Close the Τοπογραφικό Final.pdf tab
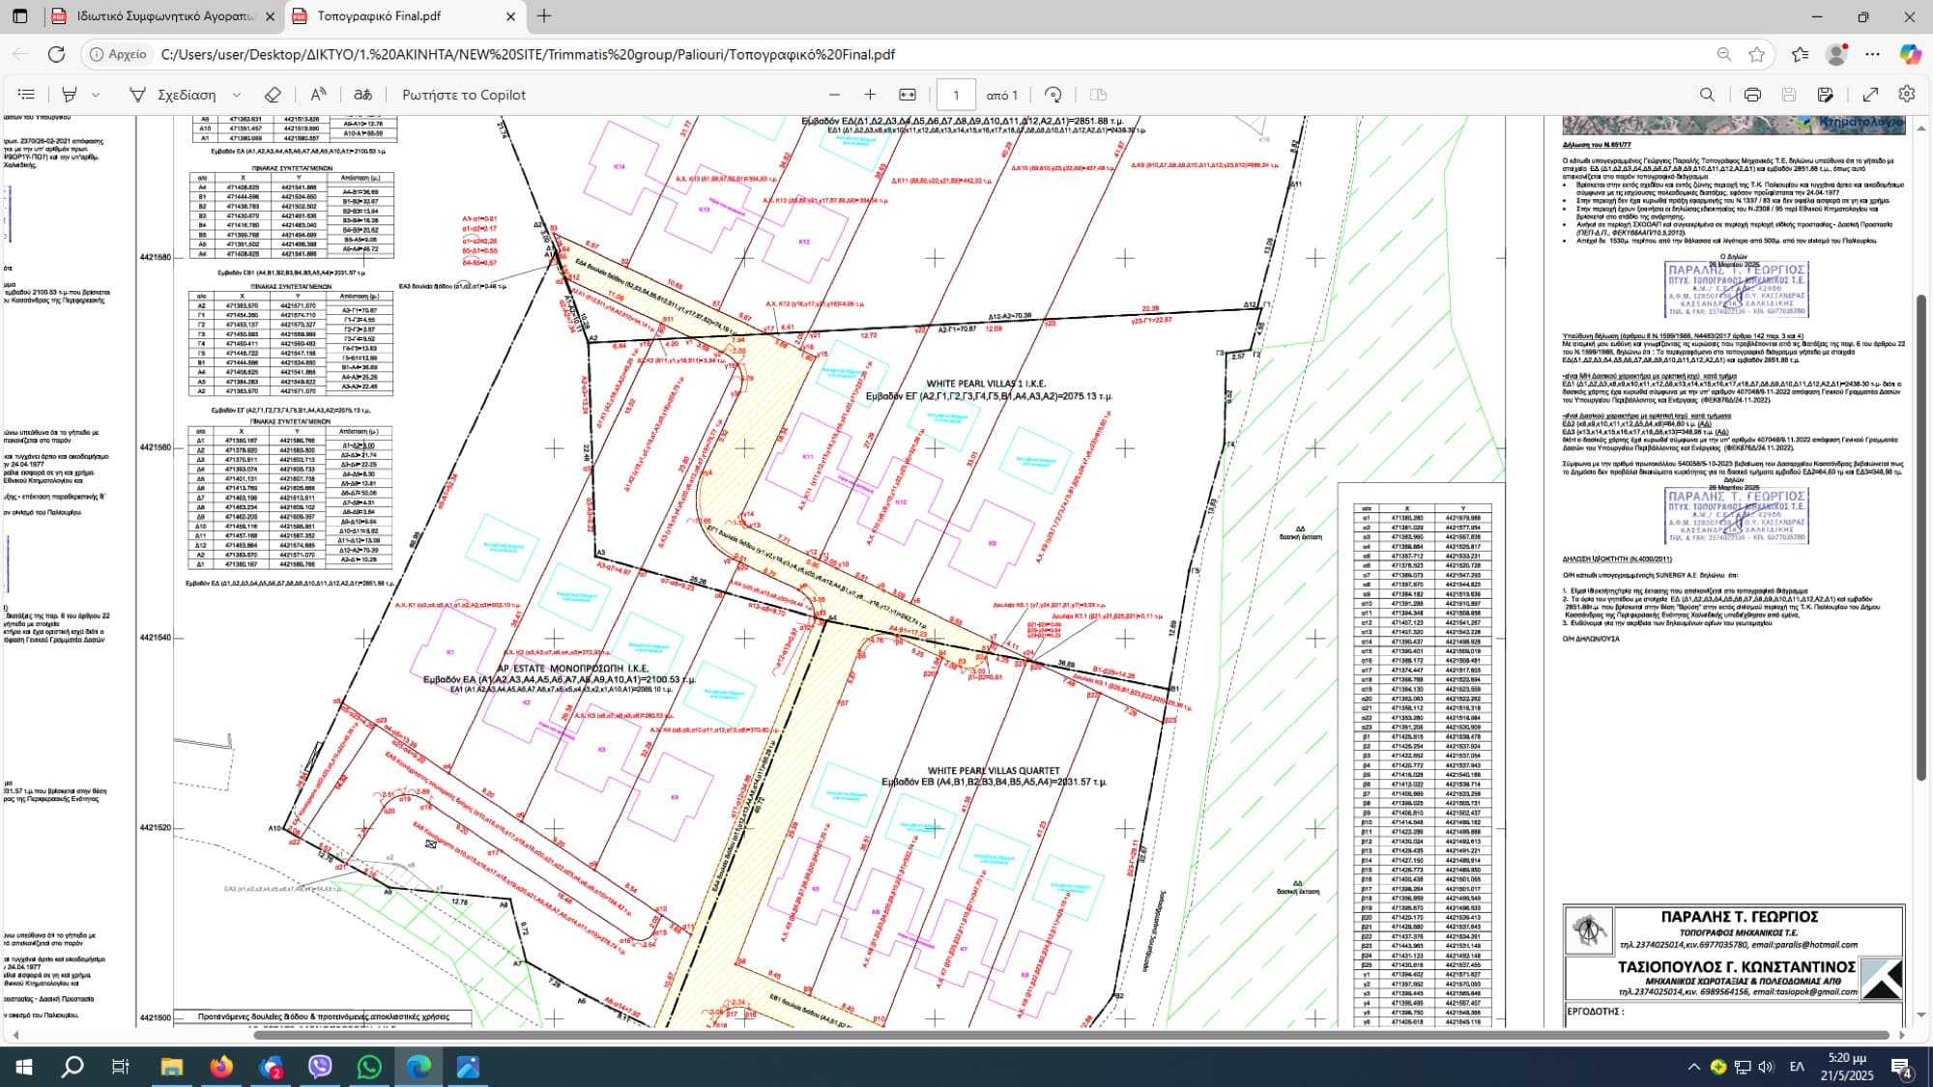This screenshot has width=1933, height=1087. (510, 16)
